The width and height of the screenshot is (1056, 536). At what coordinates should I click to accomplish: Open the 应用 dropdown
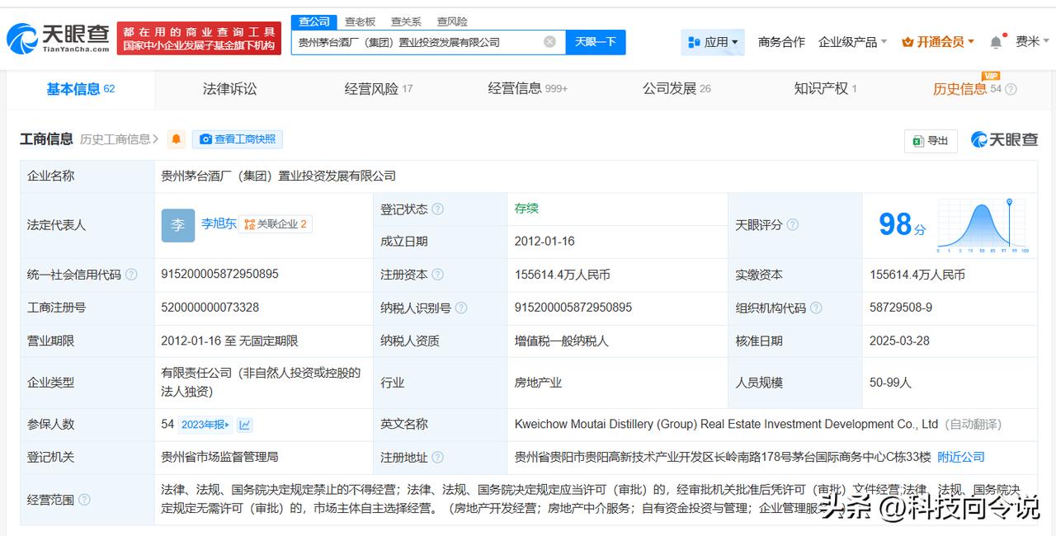(x=713, y=42)
